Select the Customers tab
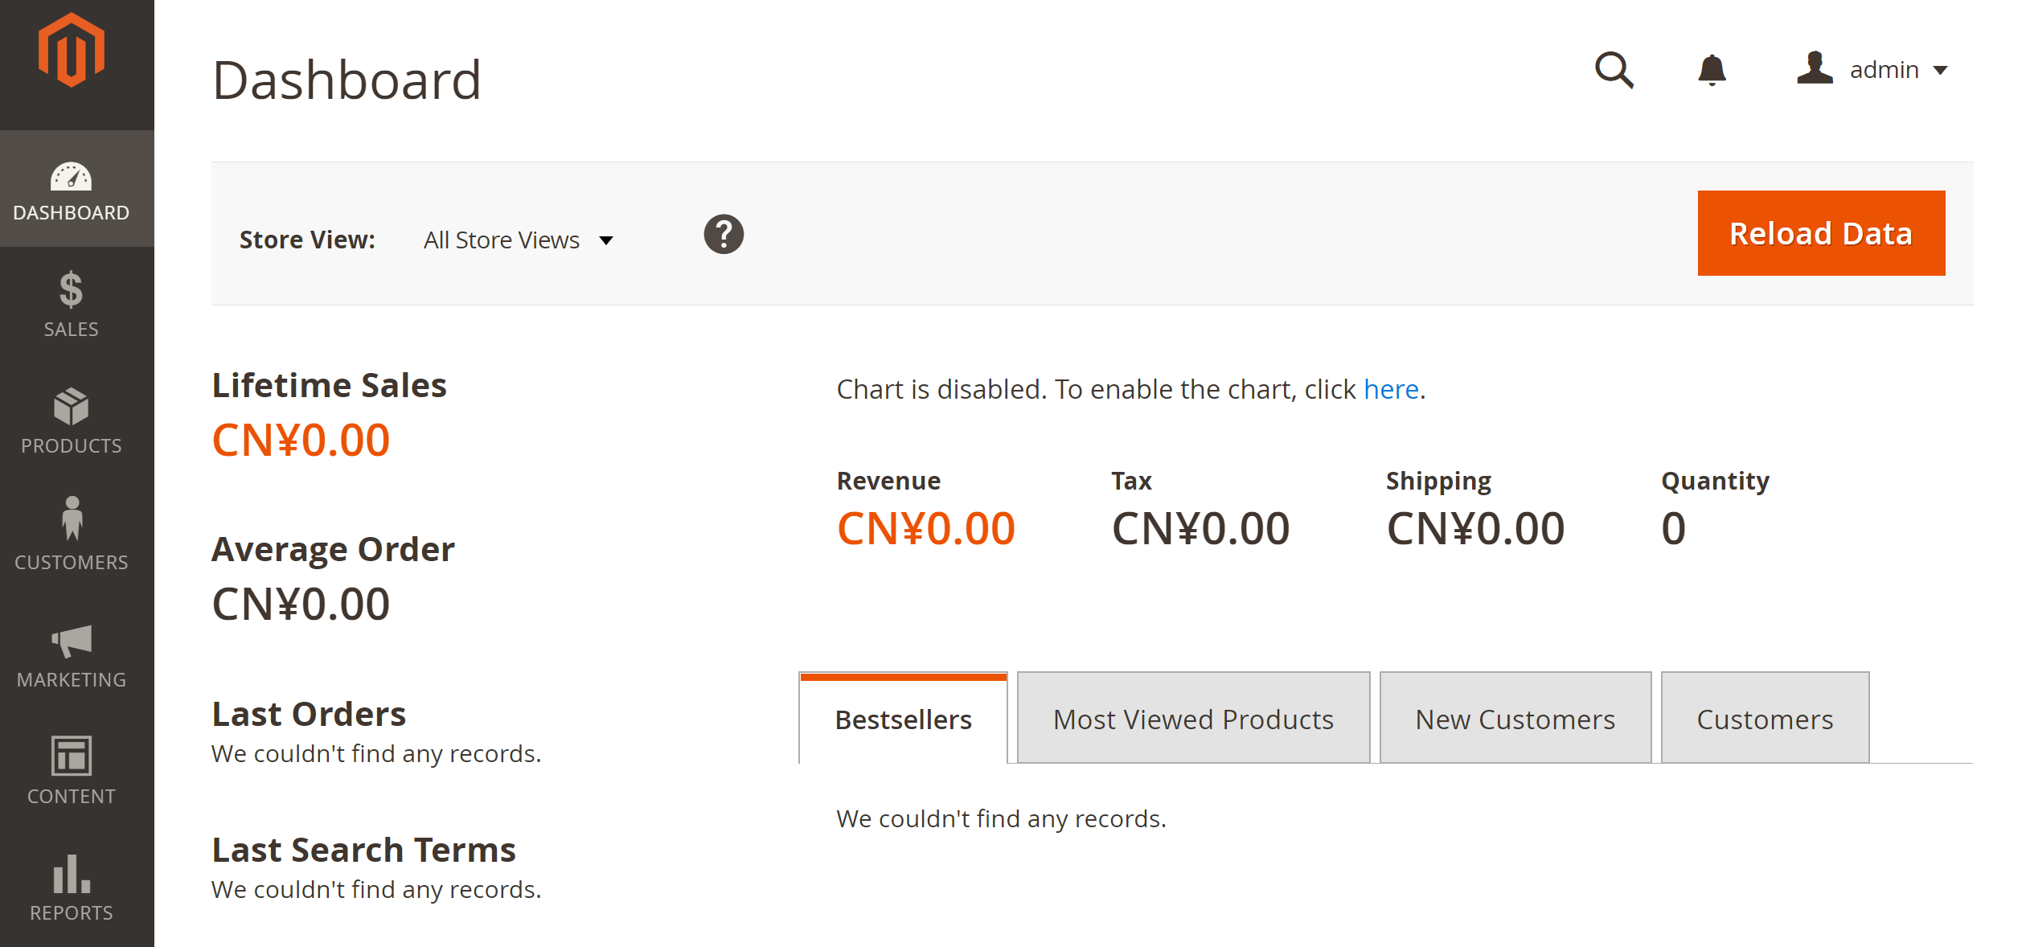Image resolution: width=2026 pixels, height=947 pixels. (x=1765, y=719)
